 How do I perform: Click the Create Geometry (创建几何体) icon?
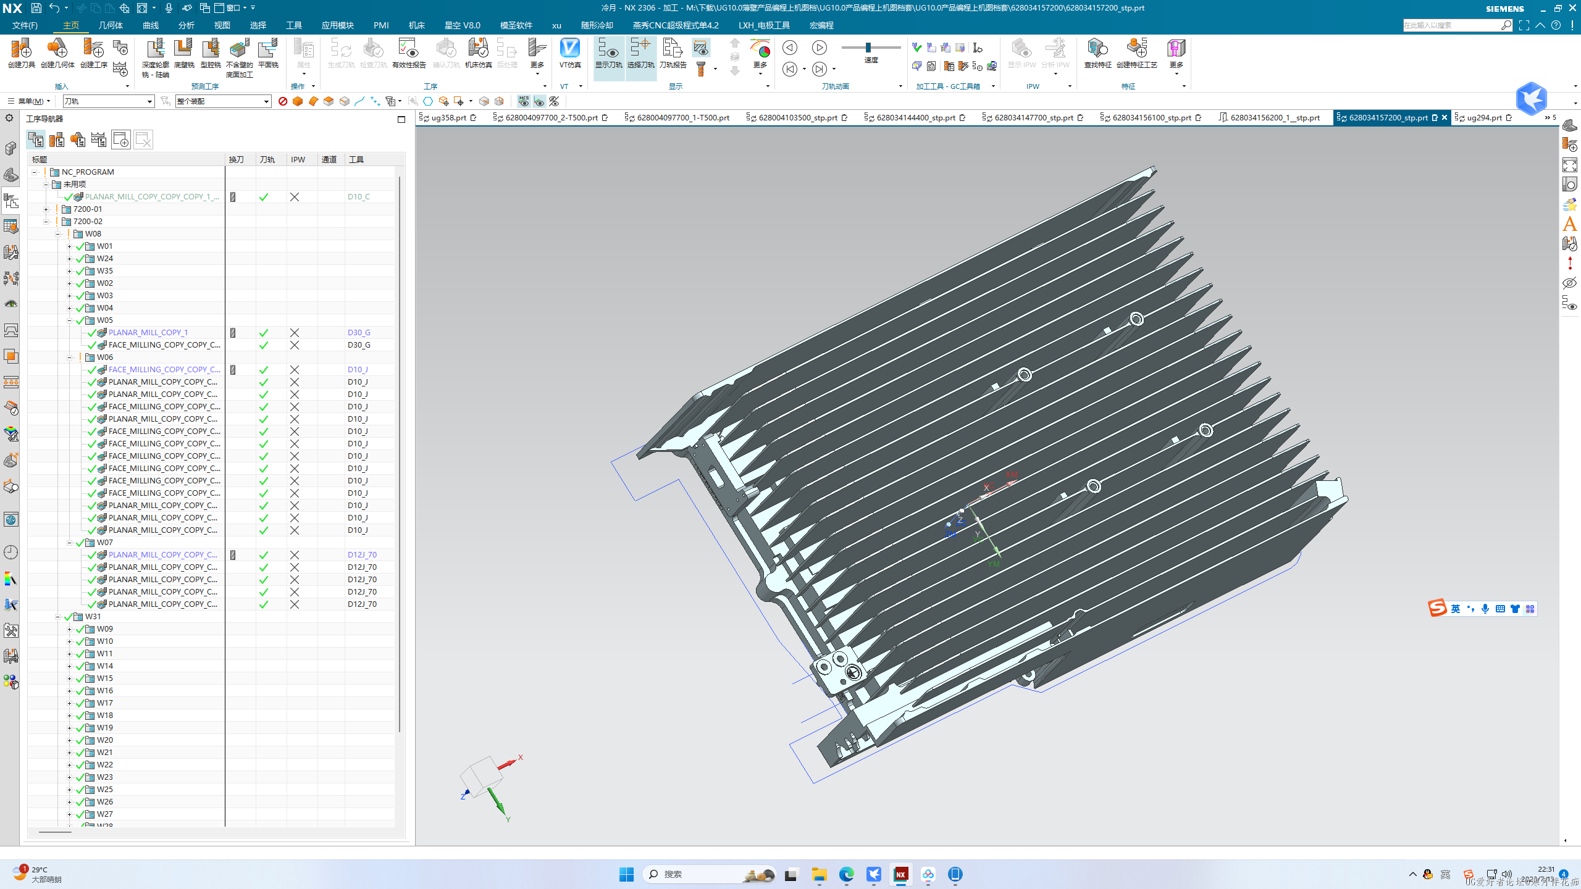(57, 53)
